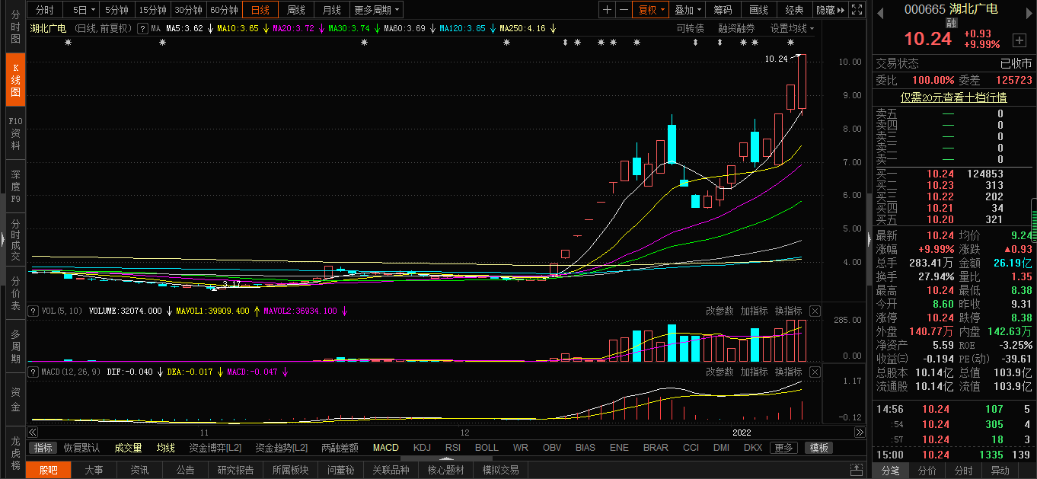Switch chart to 60分钟 period
The height and width of the screenshot is (479, 1037).
224,10
